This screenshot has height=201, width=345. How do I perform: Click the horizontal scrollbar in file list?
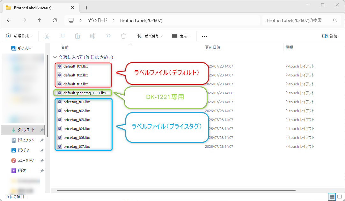tap(176, 190)
